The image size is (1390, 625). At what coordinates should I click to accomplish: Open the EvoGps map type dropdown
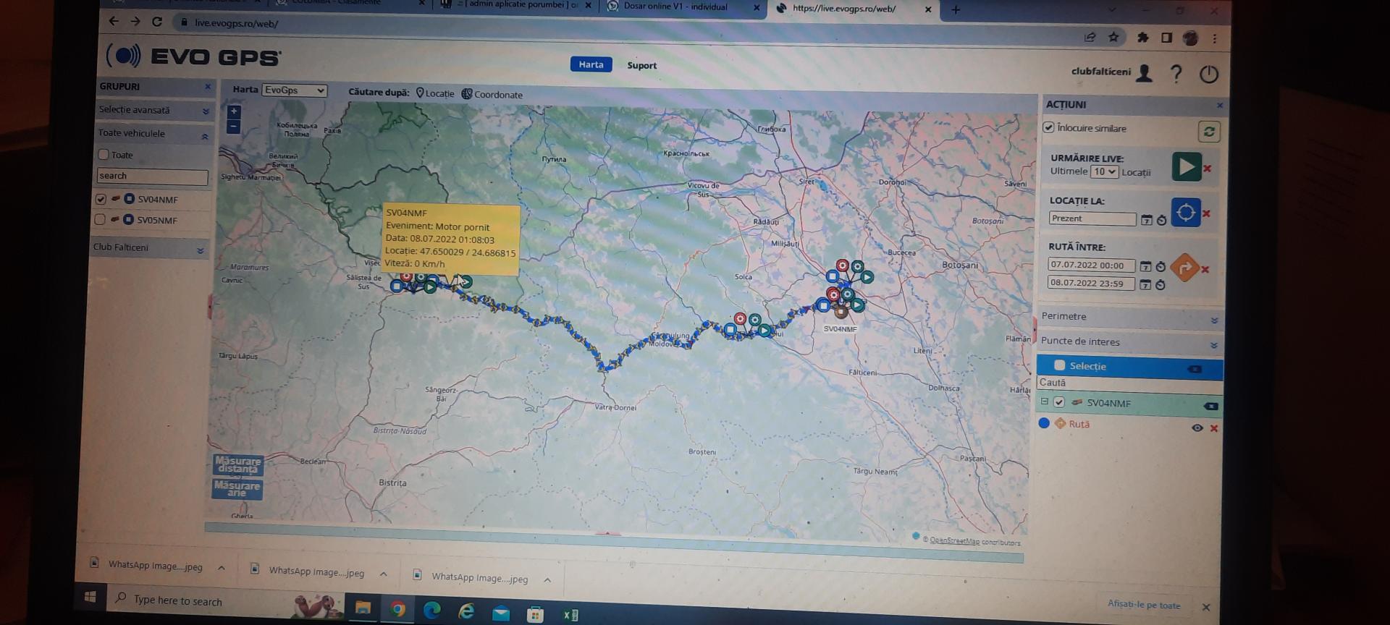[294, 90]
